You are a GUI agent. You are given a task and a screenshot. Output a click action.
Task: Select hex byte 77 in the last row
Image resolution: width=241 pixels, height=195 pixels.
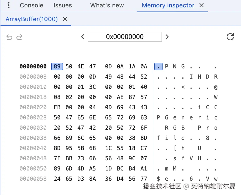[x=144, y=179]
